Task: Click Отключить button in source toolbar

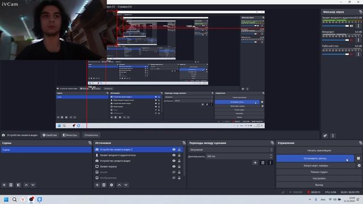Action: 91,135
